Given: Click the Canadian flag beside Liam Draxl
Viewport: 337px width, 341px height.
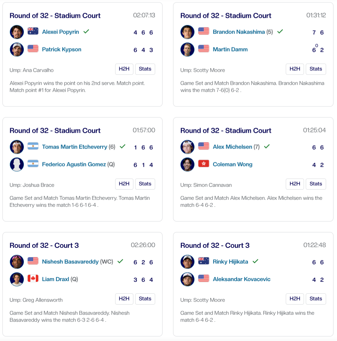Looking at the screenshot, I should point(33,279).
